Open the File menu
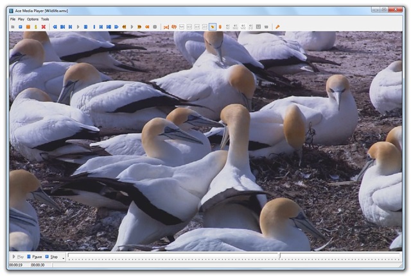Screen dimensions: 411x276 click(x=13, y=19)
